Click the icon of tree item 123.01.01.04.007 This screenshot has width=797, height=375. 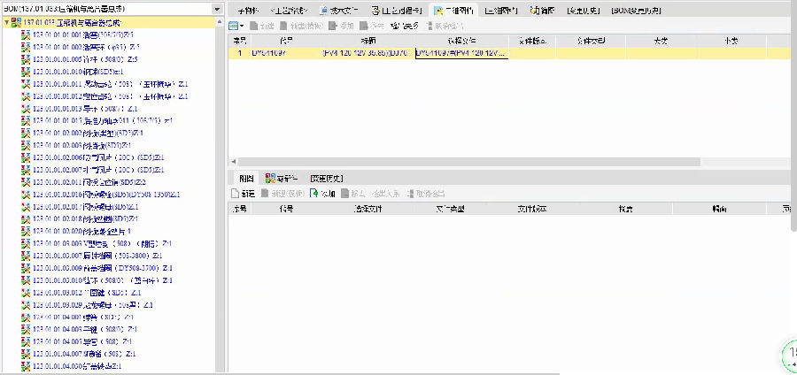[26, 354]
